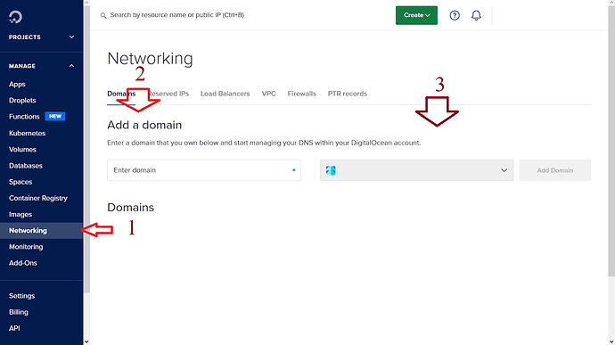
Task: Expand the PROJECTS section chevron
Action: click(71, 37)
